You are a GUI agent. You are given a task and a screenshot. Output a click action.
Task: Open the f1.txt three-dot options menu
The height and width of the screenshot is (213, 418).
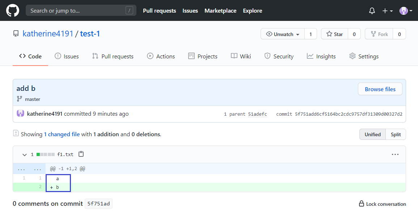(x=395, y=154)
